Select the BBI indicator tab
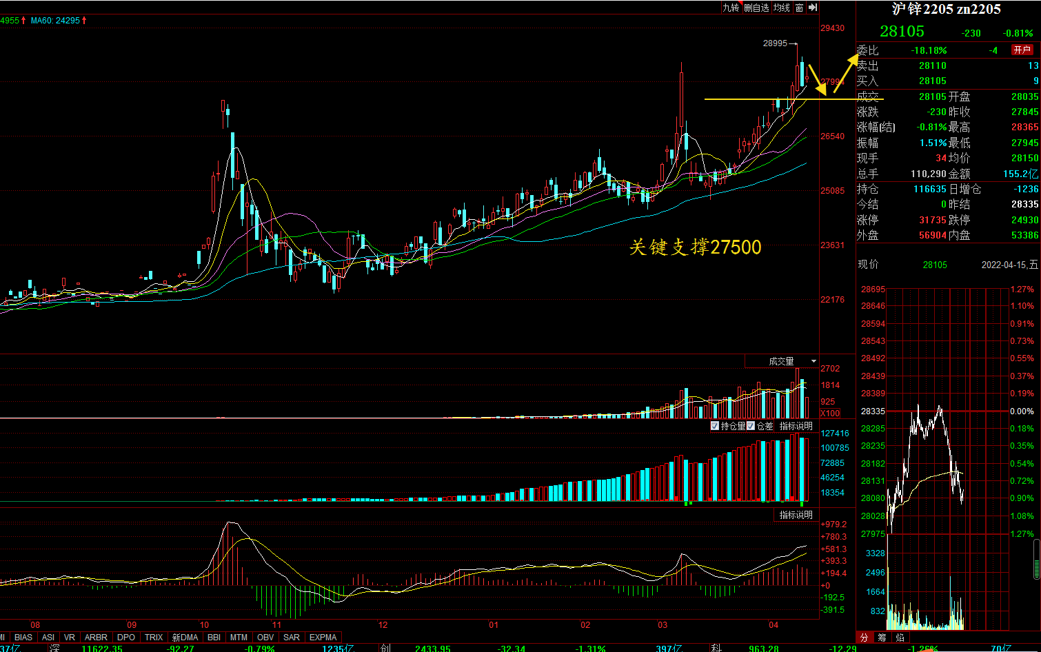This screenshot has width=1041, height=652. pos(214,638)
